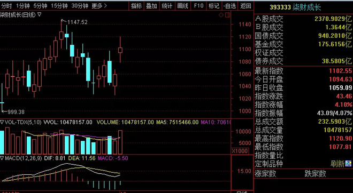Click the 指数量比 row label

click(x=269, y=155)
